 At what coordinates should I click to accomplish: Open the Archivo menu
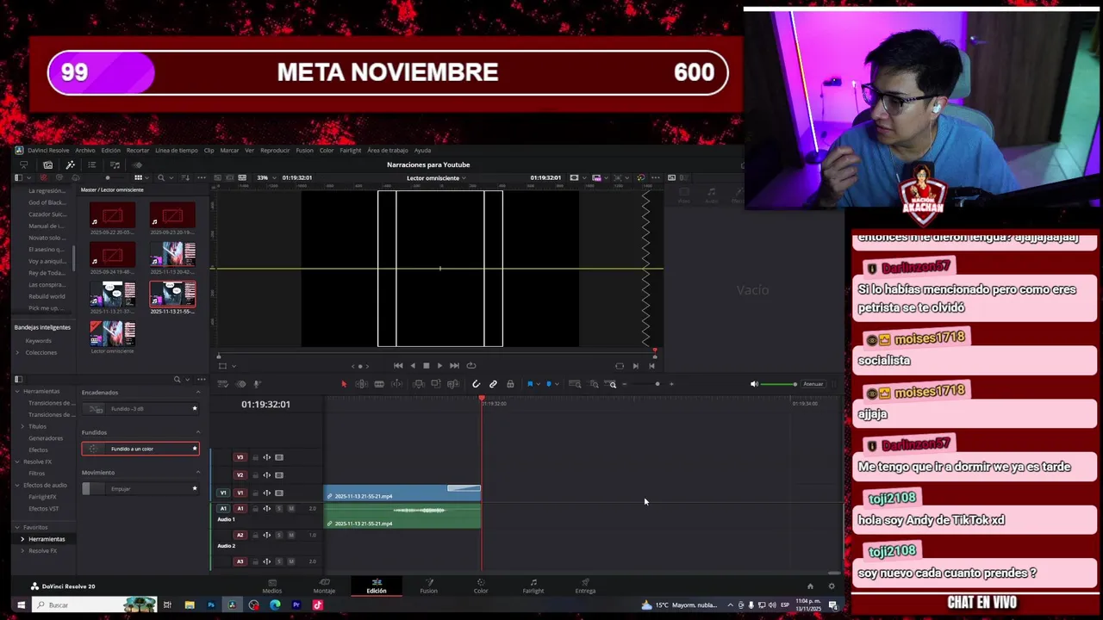(84, 151)
